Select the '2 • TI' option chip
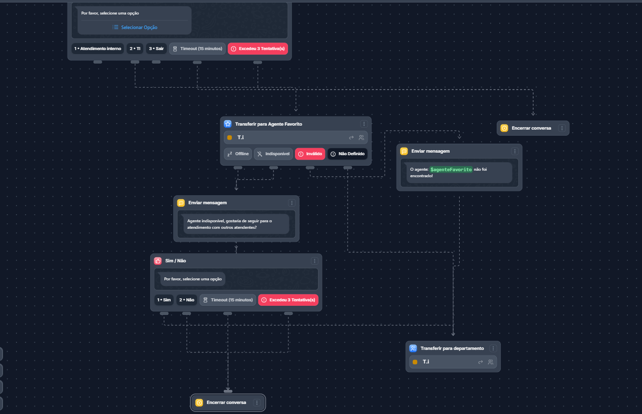Image resolution: width=642 pixels, height=414 pixels. (135, 49)
